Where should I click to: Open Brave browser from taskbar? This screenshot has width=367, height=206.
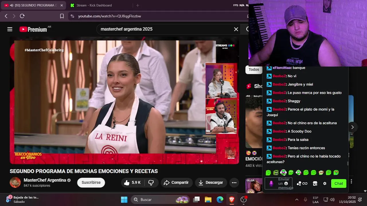point(232,199)
